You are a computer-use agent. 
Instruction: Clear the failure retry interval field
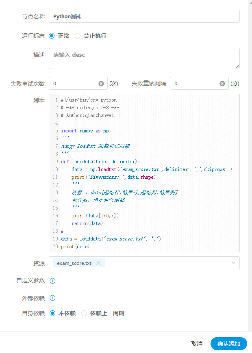(x=222, y=84)
